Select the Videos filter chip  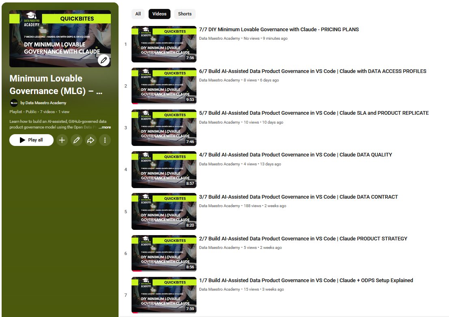pos(160,14)
